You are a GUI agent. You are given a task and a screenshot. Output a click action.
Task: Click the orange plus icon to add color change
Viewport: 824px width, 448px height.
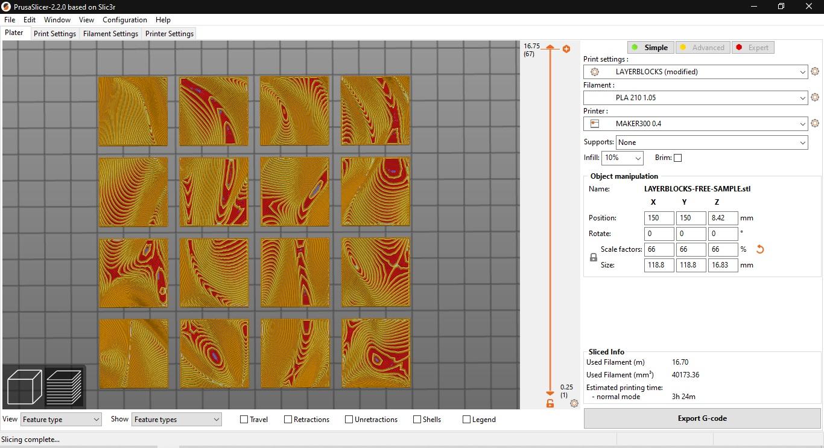[566, 49]
